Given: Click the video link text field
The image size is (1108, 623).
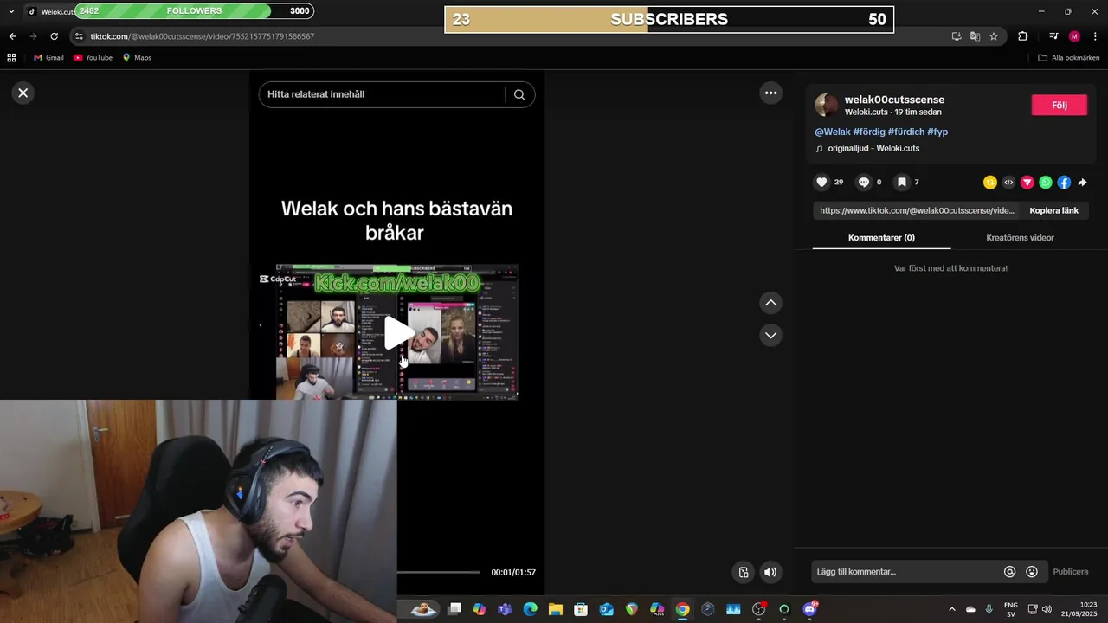Looking at the screenshot, I should [917, 210].
